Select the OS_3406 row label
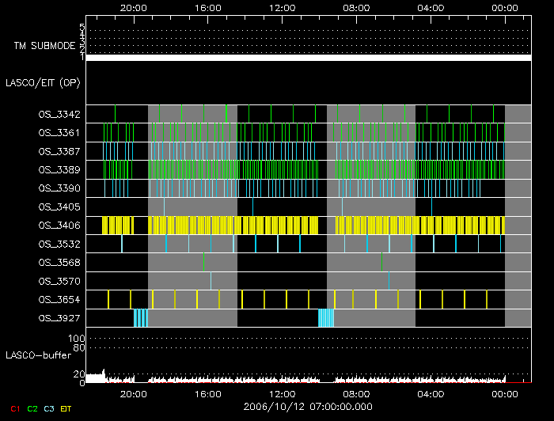 coord(59,226)
